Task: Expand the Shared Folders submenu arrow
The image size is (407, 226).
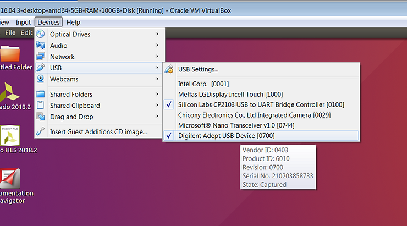Action: 157,94
